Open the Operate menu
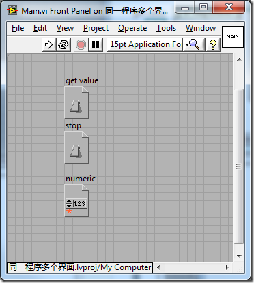This screenshot has height=283, width=254. pyautogui.click(x=132, y=28)
